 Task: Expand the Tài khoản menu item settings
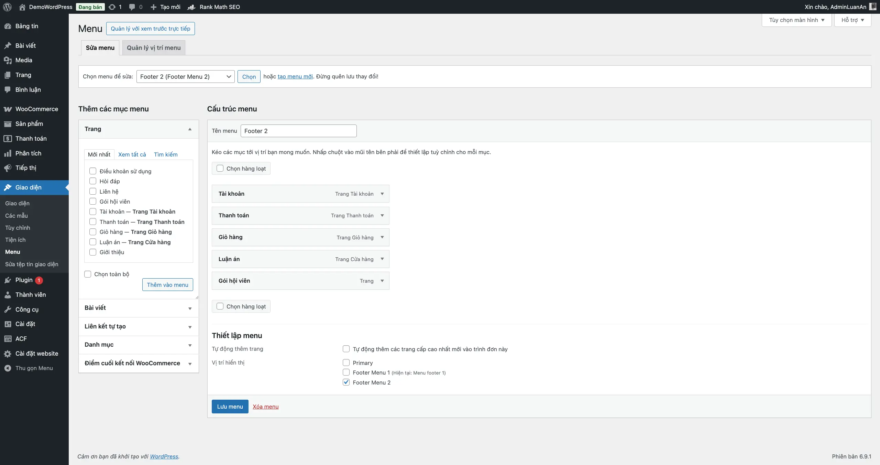point(382,194)
